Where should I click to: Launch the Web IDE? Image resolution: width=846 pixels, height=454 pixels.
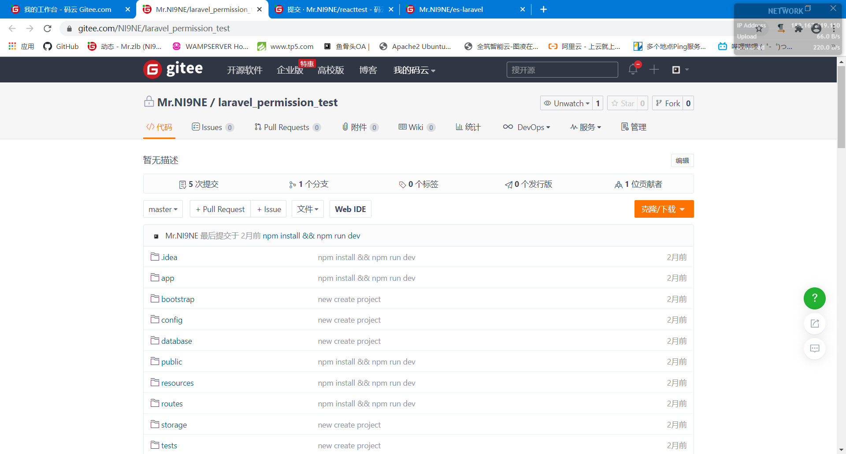(350, 209)
